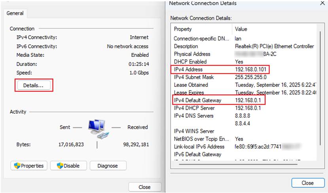The width and height of the screenshot is (328, 193).
Task: Click the Value column header
Action: point(241,29)
